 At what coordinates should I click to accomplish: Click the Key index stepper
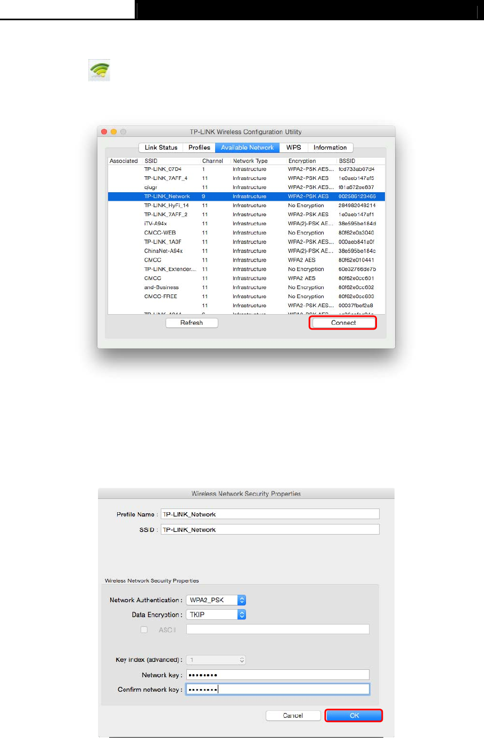pyautogui.click(x=242, y=660)
